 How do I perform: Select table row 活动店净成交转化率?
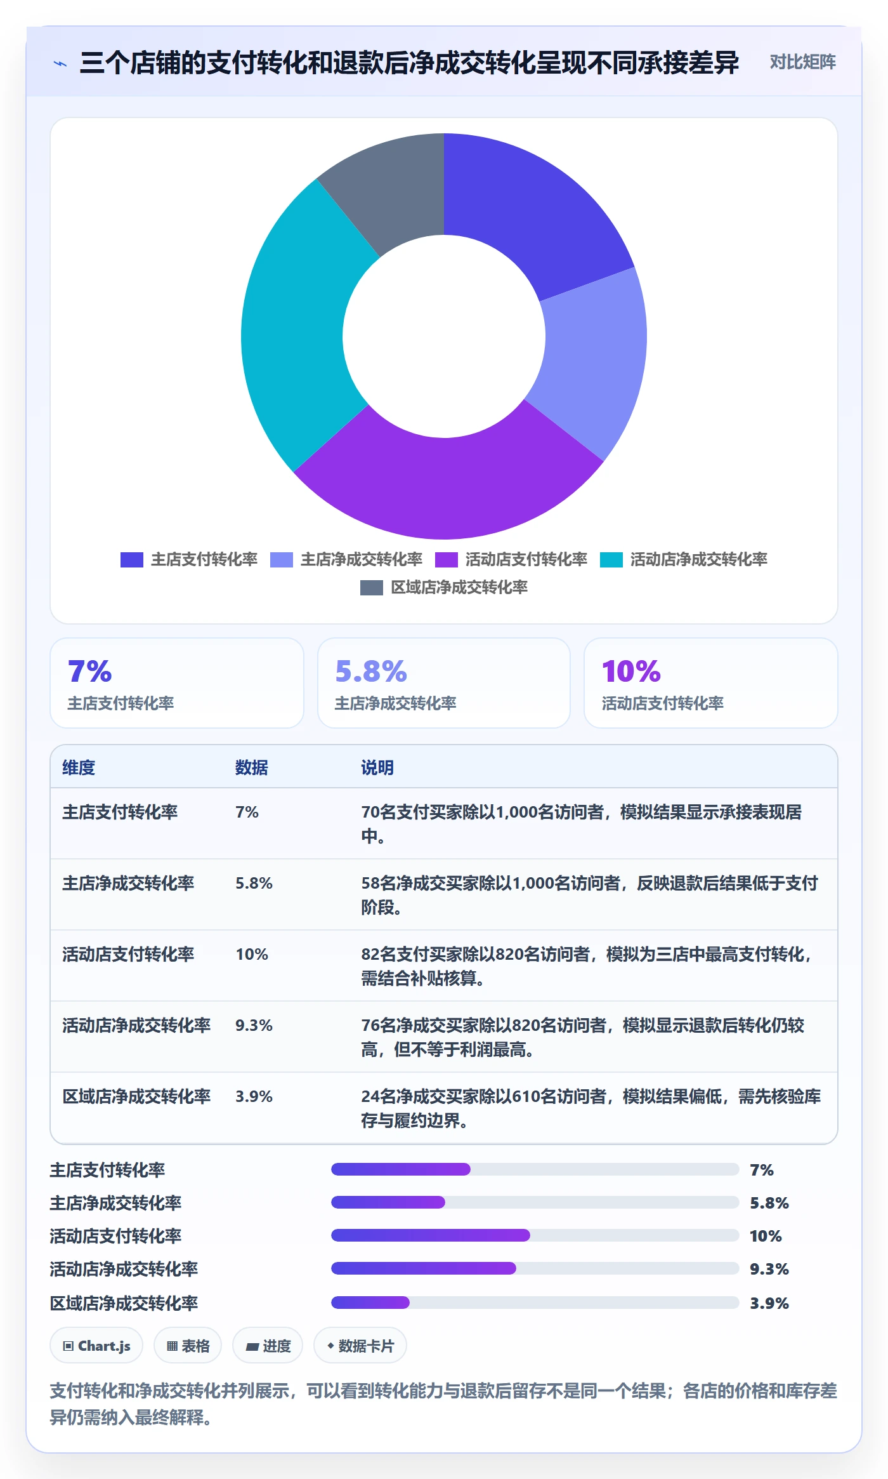click(x=444, y=1037)
